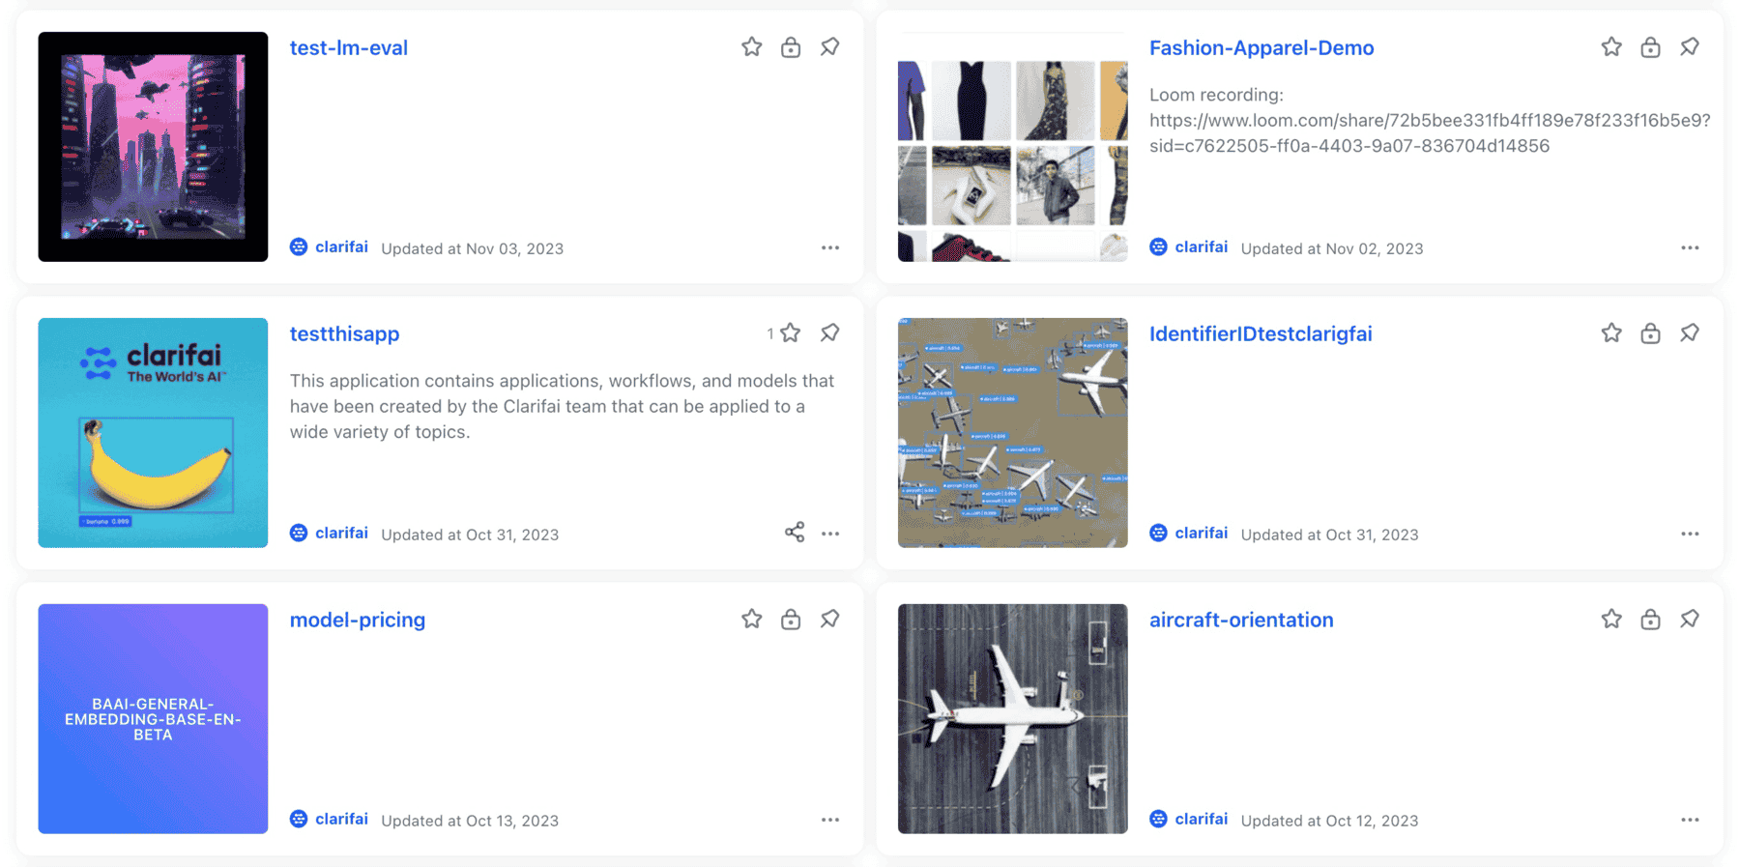Pin the test-lm-eval app
The height and width of the screenshot is (867, 1740).
click(829, 46)
